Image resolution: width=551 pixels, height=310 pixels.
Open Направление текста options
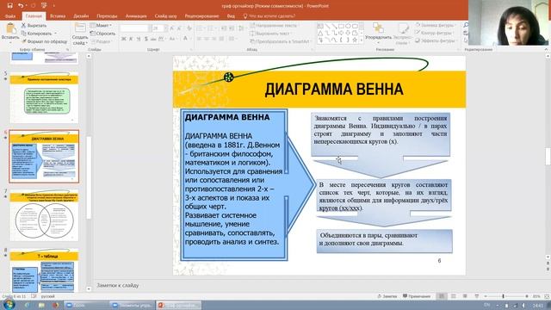click(x=274, y=26)
